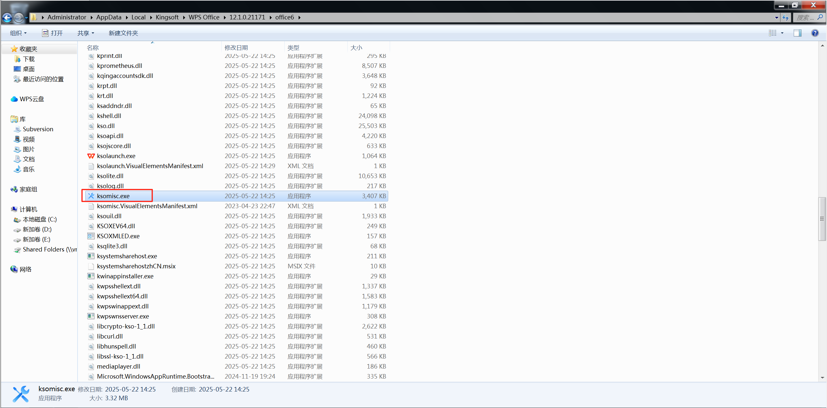The image size is (827, 408).
Task: Sort by 名称 column header
Action: [x=93, y=48]
